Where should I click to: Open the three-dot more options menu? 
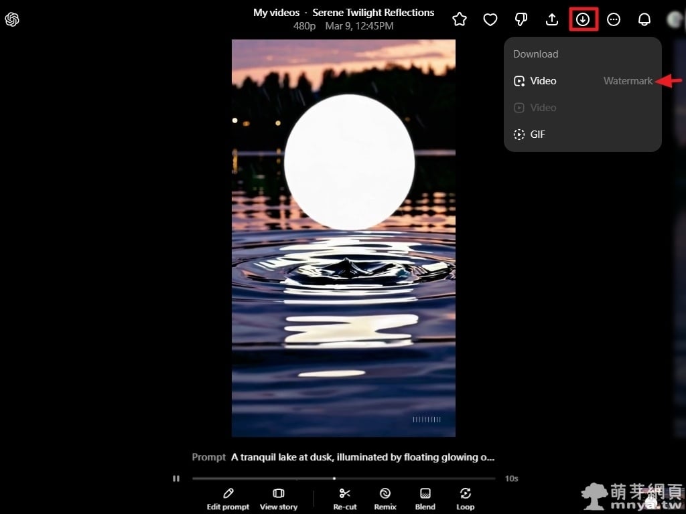coord(614,19)
